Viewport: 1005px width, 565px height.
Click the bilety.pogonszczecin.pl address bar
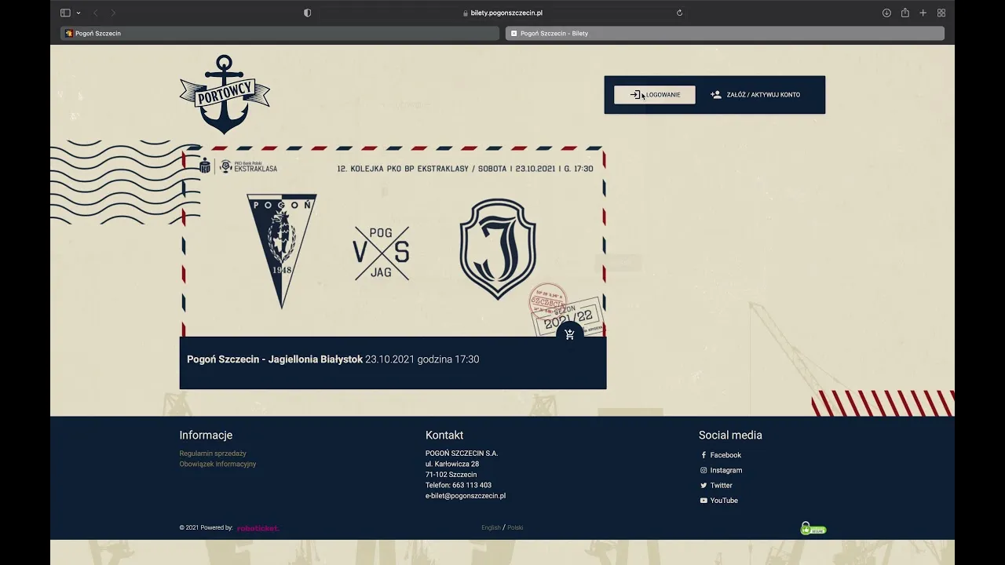click(x=502, y=13)
